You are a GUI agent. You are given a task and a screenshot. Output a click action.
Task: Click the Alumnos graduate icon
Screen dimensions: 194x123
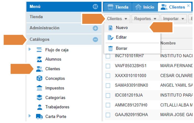pos(40,59)
